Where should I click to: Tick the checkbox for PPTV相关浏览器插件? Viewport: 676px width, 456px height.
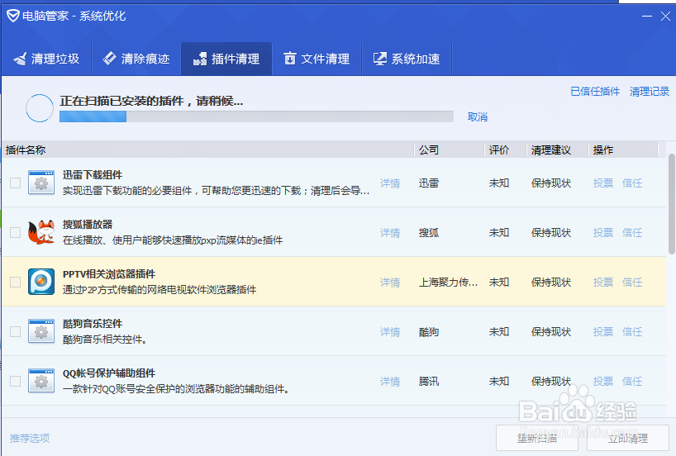(x=15, y=282)
